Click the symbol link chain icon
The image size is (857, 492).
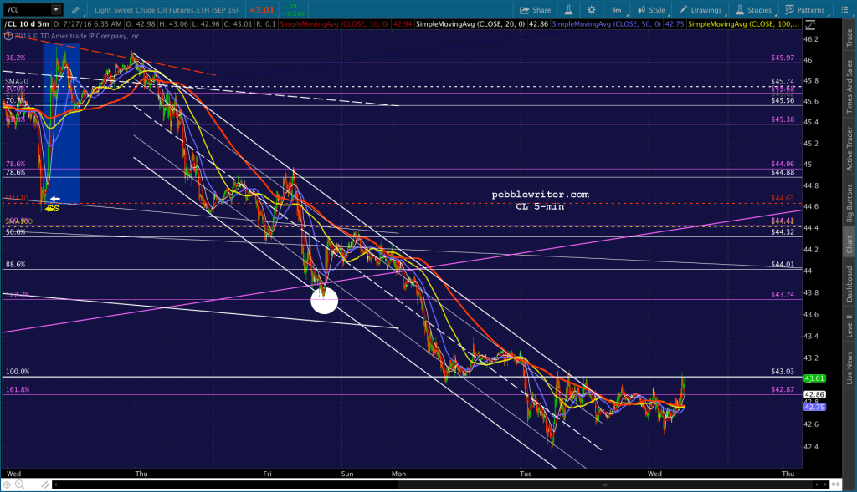click(x=75, y=10)
